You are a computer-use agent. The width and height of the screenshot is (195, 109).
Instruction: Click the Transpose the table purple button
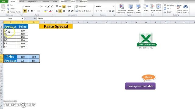[140, 86]
